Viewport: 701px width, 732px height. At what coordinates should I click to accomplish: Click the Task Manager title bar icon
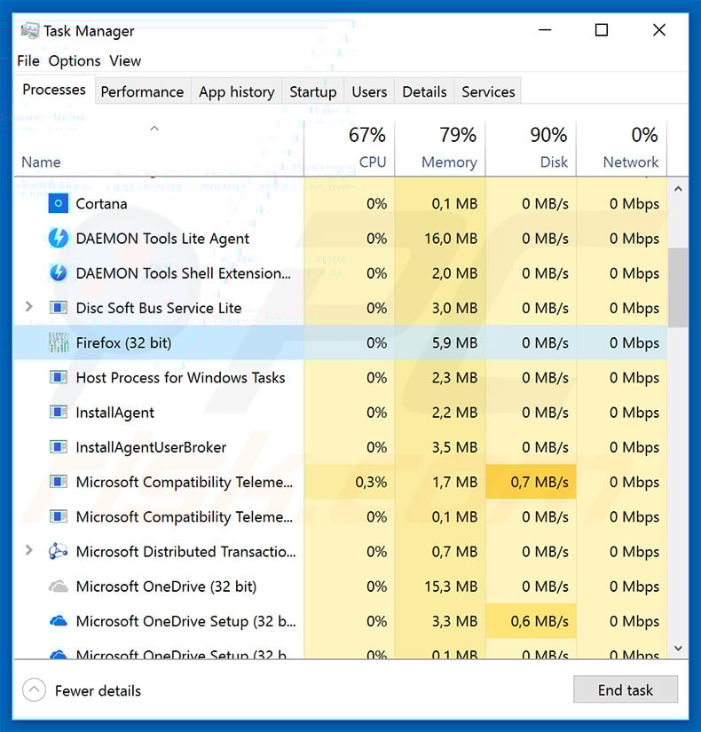point(29,31)
